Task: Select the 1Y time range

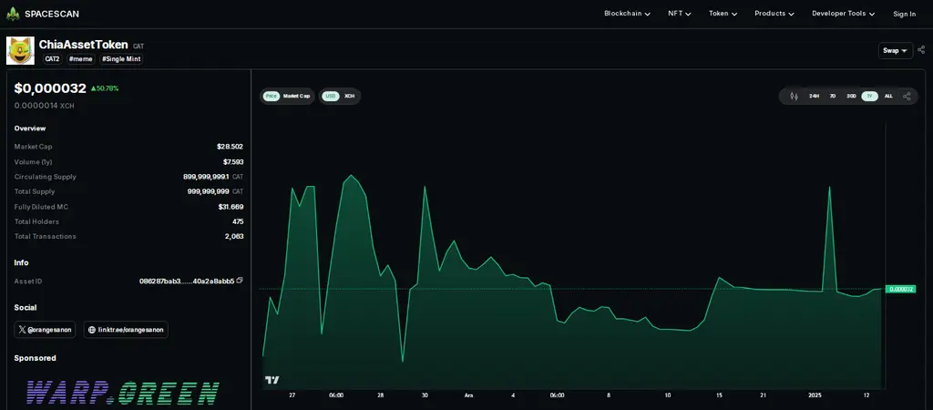Action: point(869,96)
